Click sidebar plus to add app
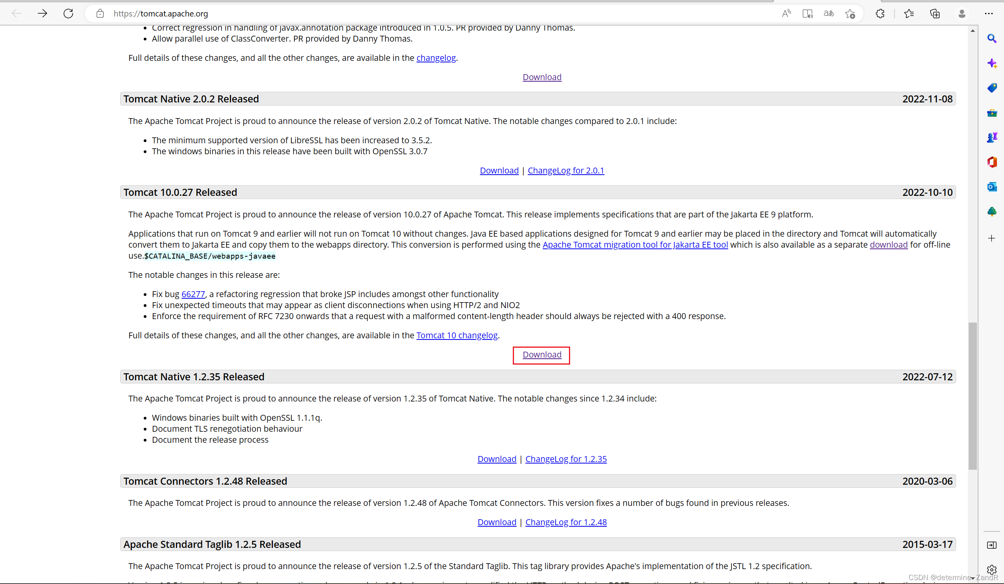This screenshot has height=584, width=1004. click(992, 238)
